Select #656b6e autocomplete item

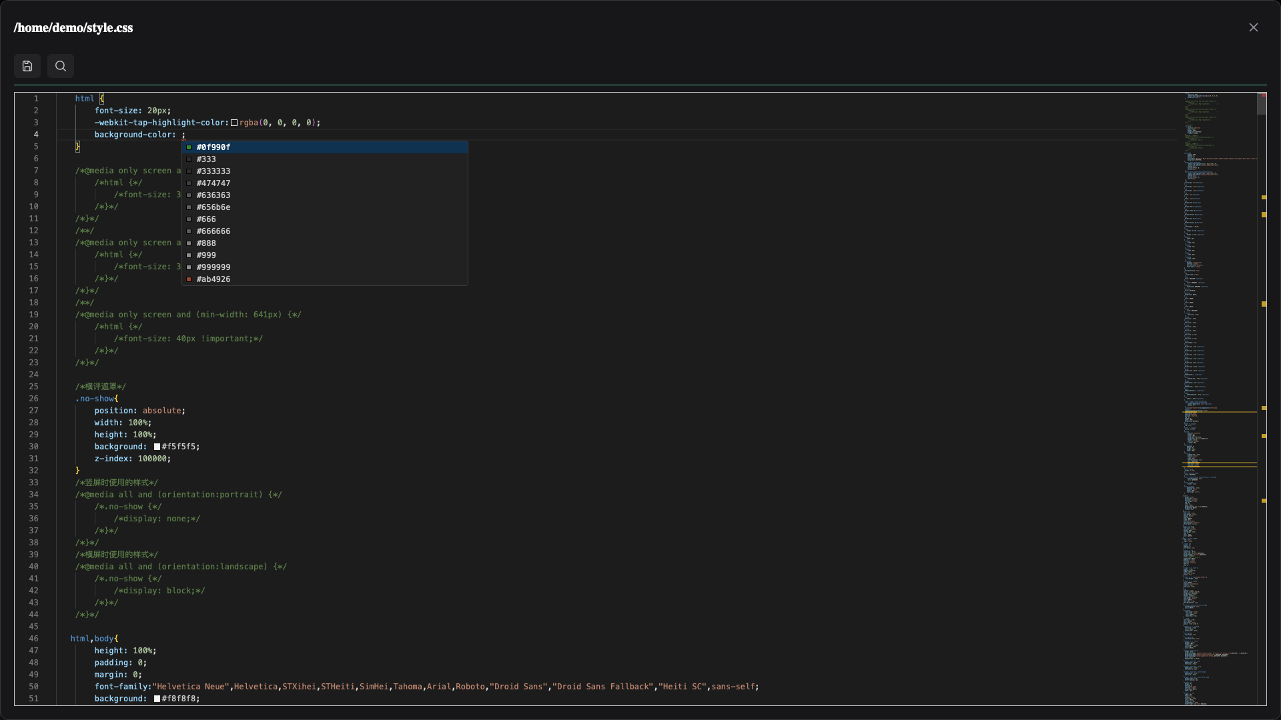point(325,207)
